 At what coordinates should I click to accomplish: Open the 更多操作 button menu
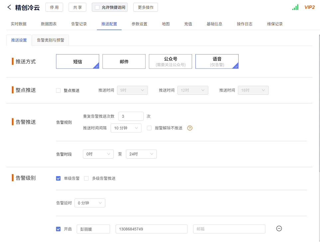point(145,7)
